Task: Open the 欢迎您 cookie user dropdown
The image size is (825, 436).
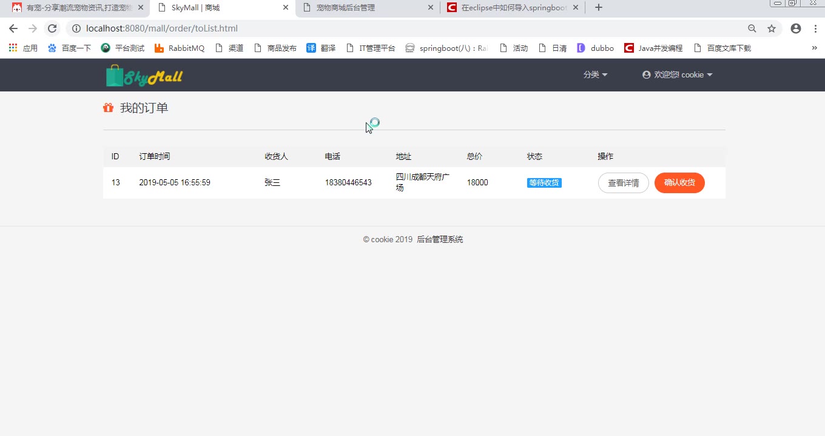Action: [678, 74]
